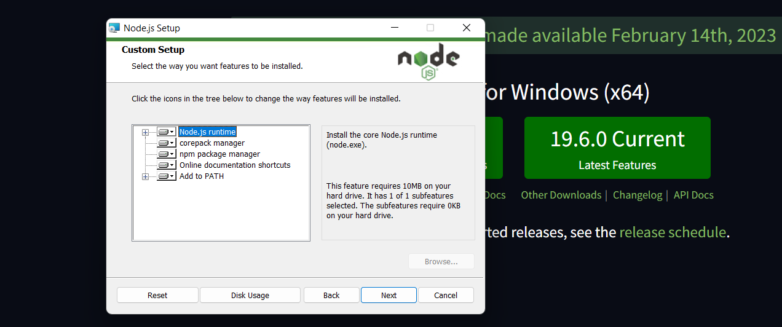The height and width of the screenshot is (327, 782).
Task: Select the npm package manager tree item
Action: click(219, 154)
